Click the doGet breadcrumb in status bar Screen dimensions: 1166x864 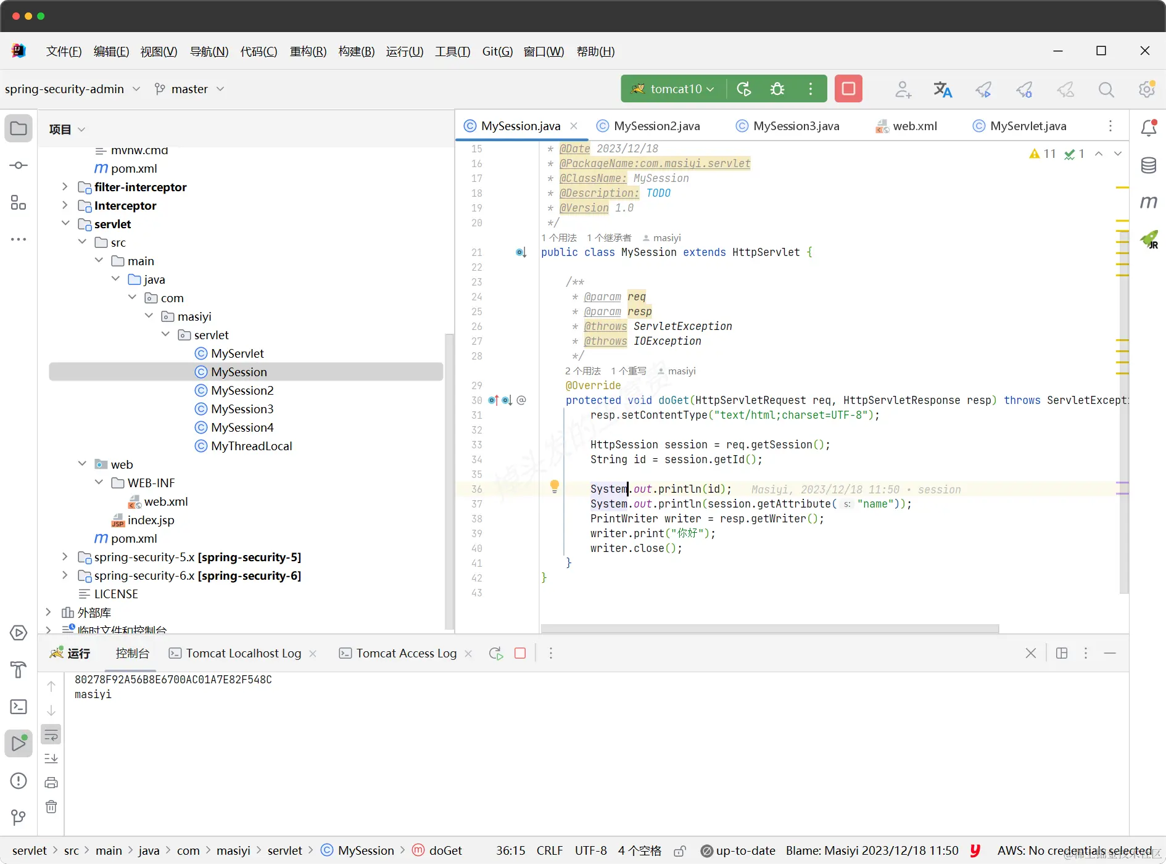coord(437,850)
